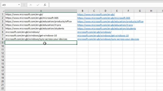Select row 18 header

(3, 74)
